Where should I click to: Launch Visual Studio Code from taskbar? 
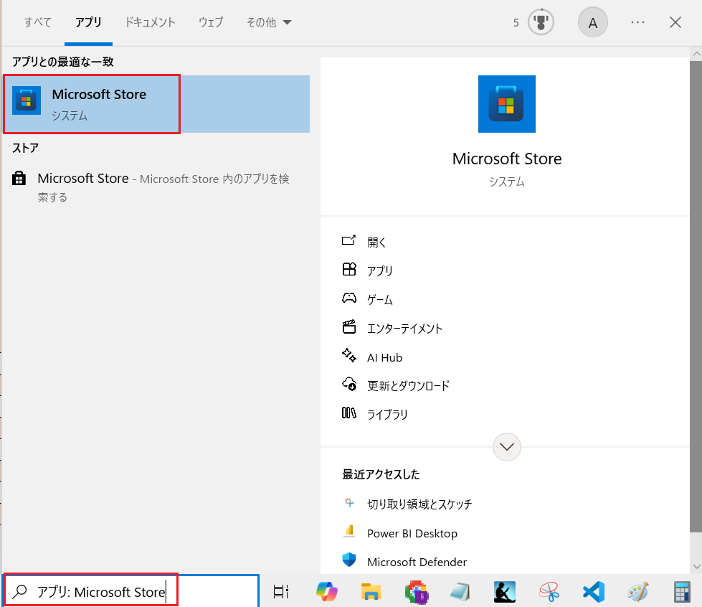pos(593,592)
